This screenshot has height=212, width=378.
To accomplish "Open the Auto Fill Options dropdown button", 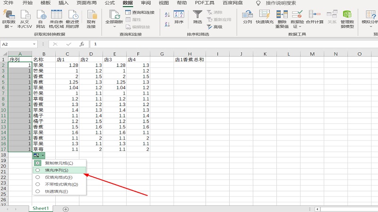I will (x=39, y=155).
